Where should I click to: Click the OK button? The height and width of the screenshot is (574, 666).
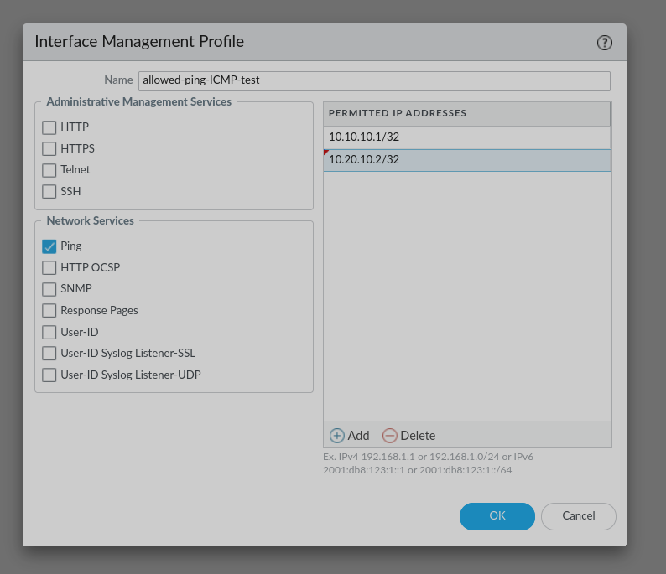click(497, 516)
